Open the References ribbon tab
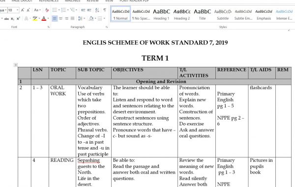 coord(49,1)
